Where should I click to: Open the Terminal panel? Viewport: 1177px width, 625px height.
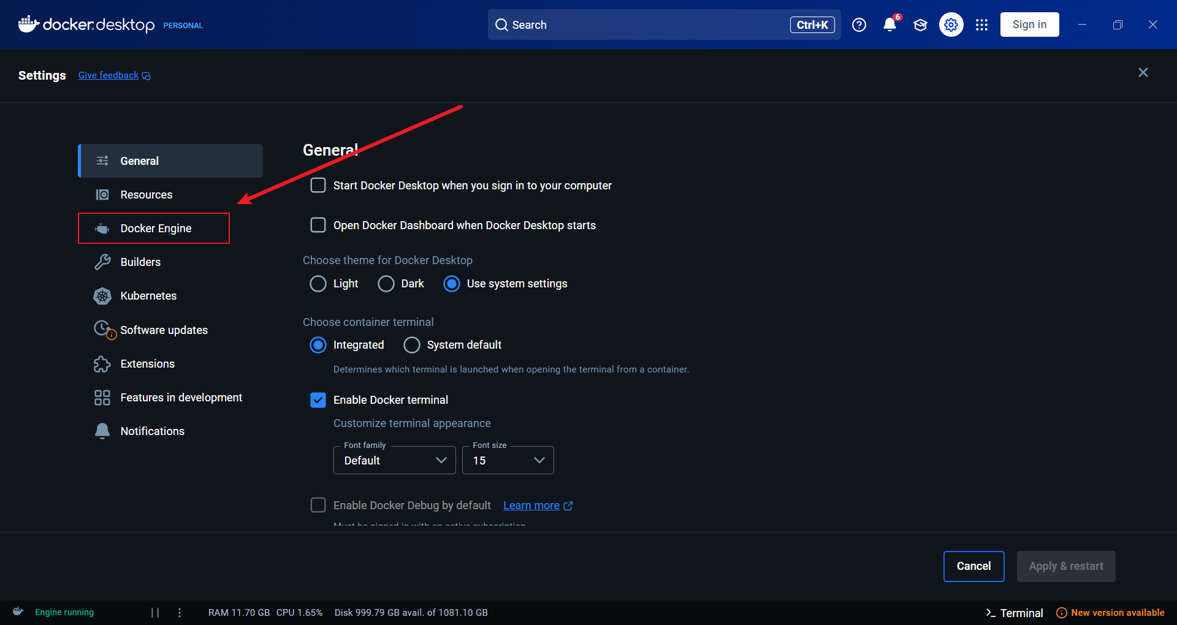coord(1014,613)
